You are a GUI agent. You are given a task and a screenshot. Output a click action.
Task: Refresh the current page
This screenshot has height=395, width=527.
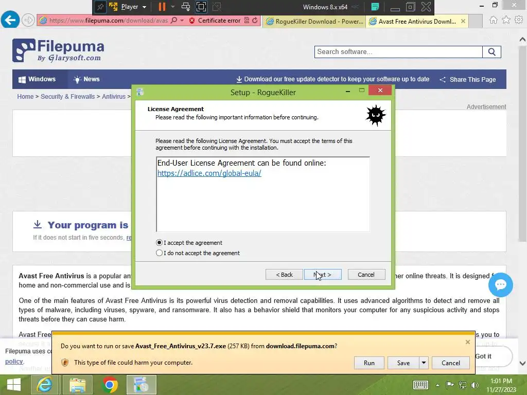[255, 21]
